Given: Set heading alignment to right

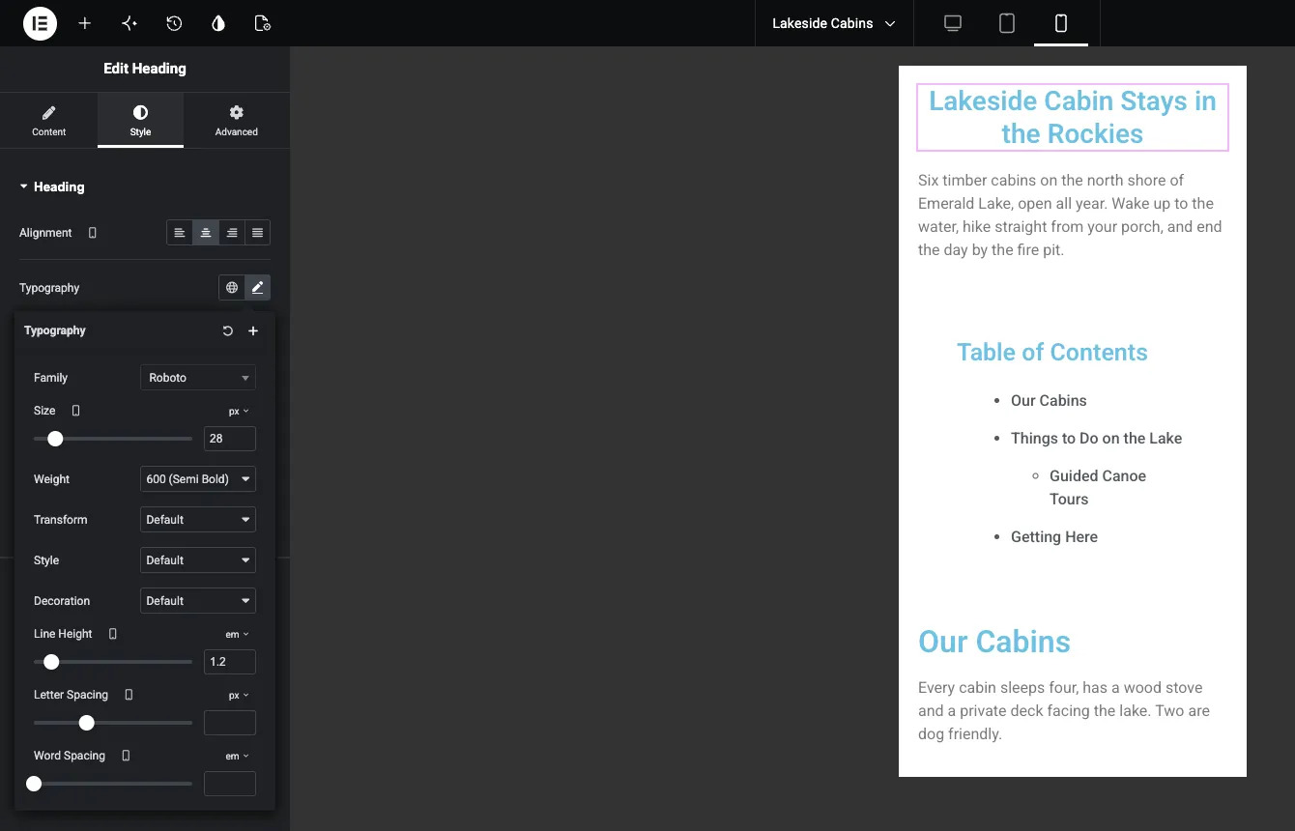Looking at the screenshot, I should (x=232, y=233).
